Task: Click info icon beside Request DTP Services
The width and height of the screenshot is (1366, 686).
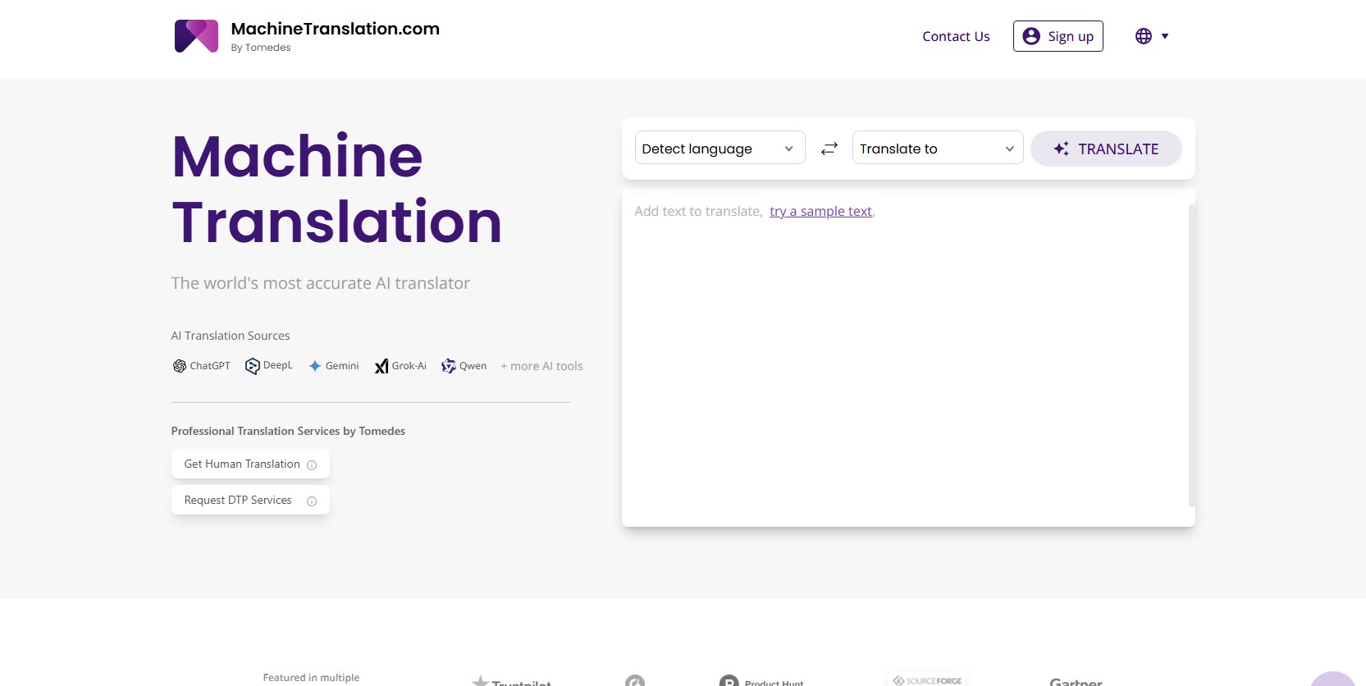Action: (x=312, y=501)
